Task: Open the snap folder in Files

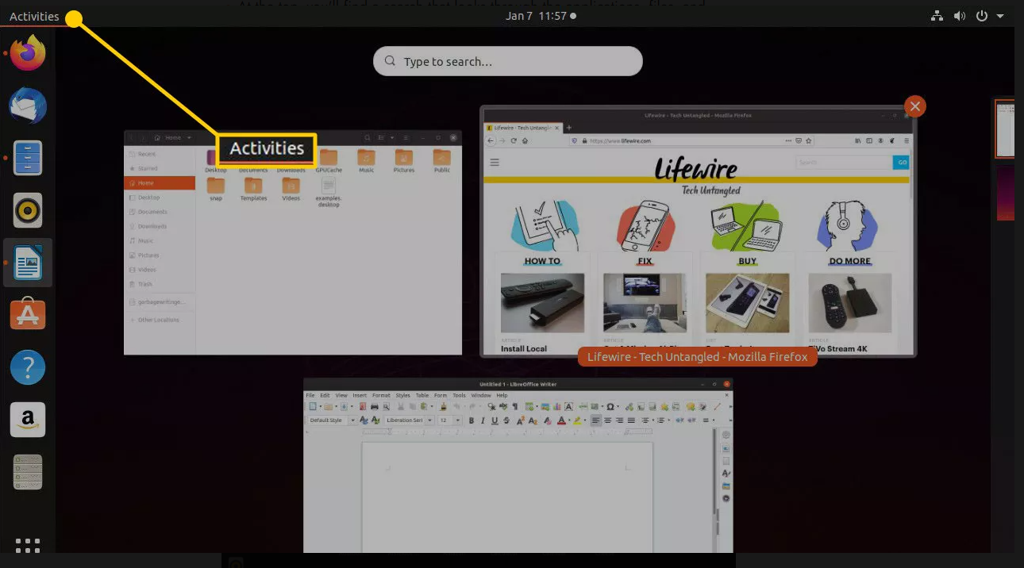Action: 216,189
